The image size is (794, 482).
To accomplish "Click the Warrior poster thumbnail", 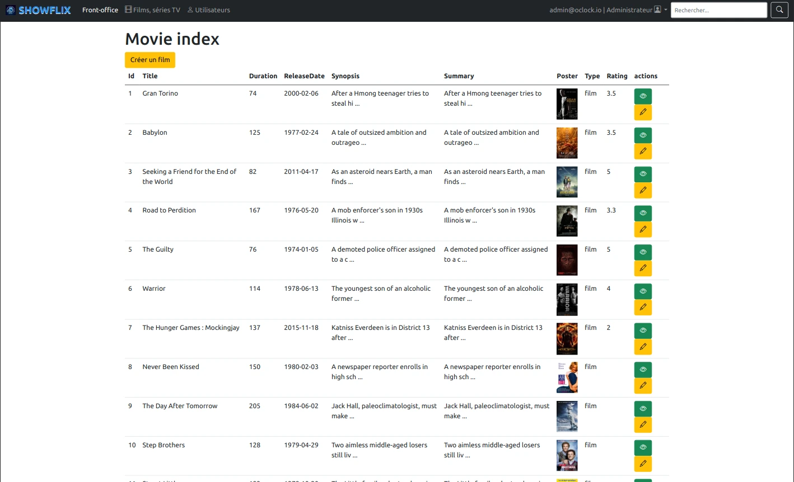I will 567,300.
